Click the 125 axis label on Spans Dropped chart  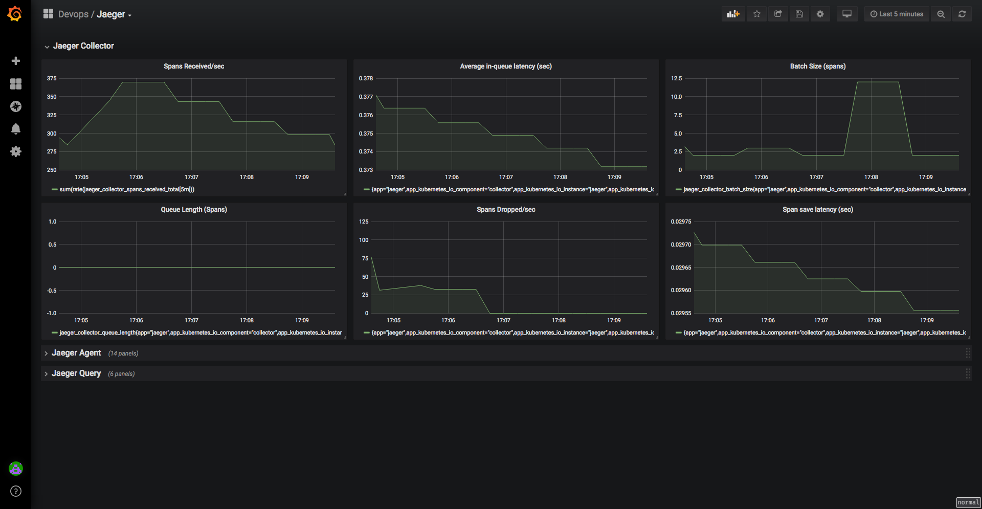point(364,222)
